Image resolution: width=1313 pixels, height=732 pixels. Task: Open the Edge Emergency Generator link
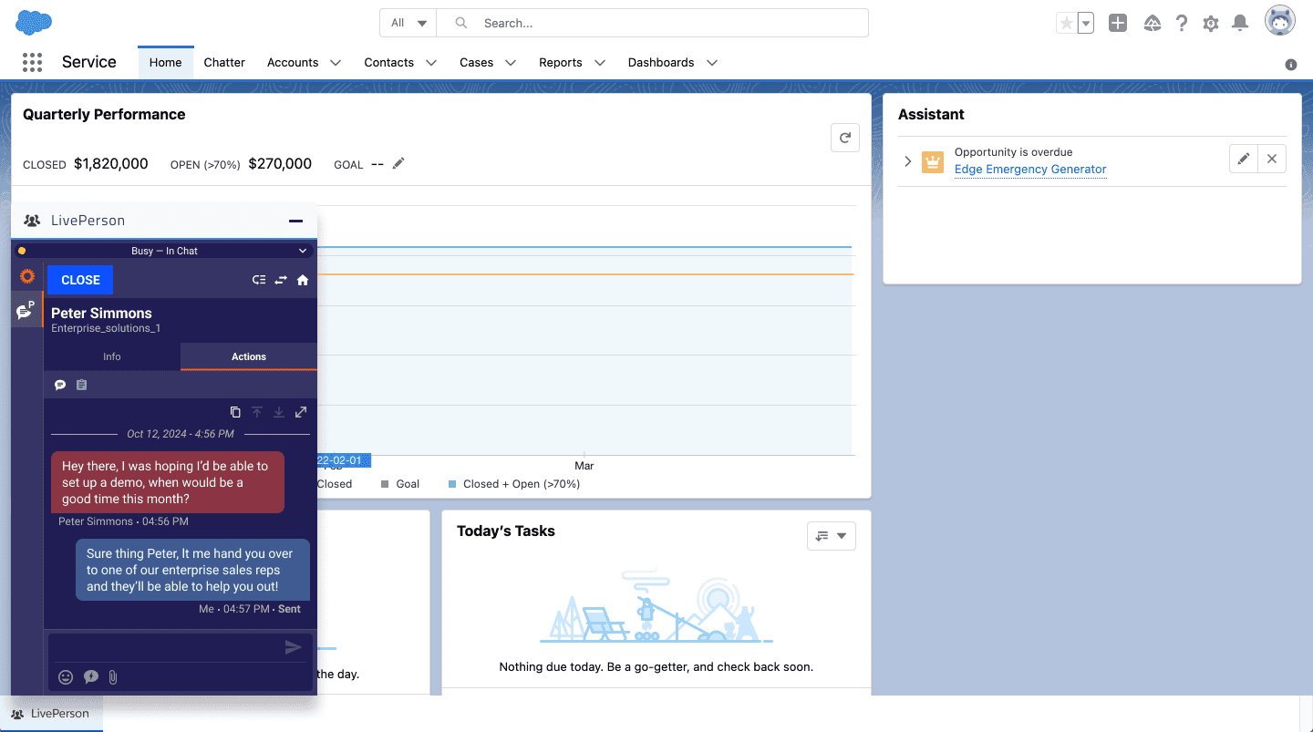(1030, 169)
